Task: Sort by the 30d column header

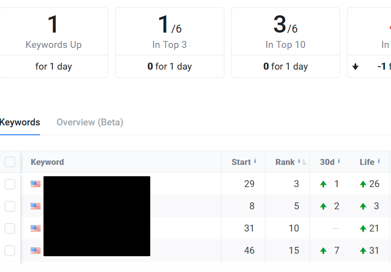Action: pos(327,162)
